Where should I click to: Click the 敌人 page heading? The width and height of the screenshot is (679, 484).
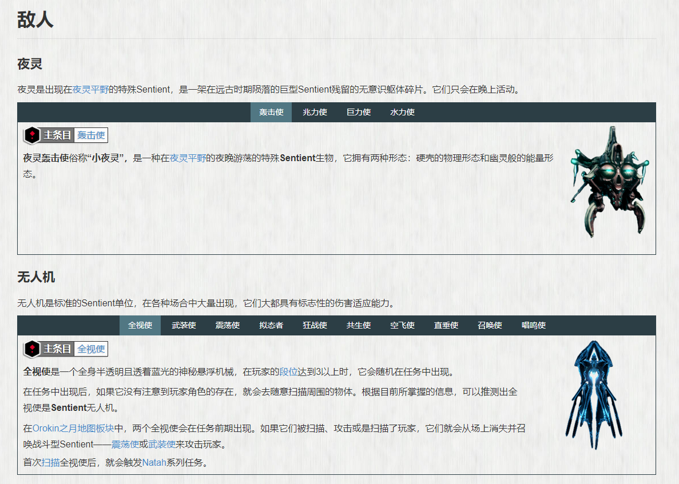(x=35, y=20)
